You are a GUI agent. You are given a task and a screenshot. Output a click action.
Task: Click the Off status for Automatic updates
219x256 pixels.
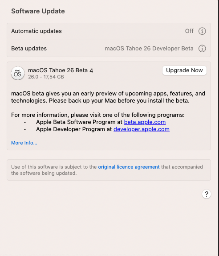click(189, 31)
